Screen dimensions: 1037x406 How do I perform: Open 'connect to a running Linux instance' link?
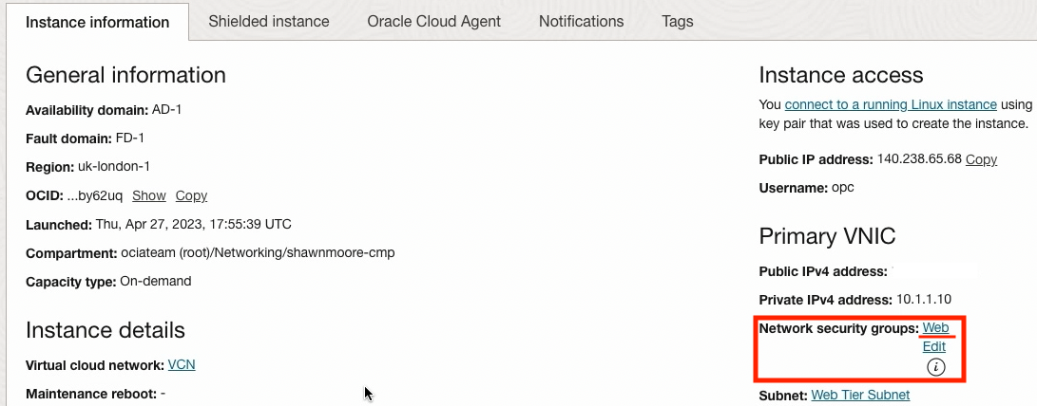pyautogui.click(x=891, y=104)
